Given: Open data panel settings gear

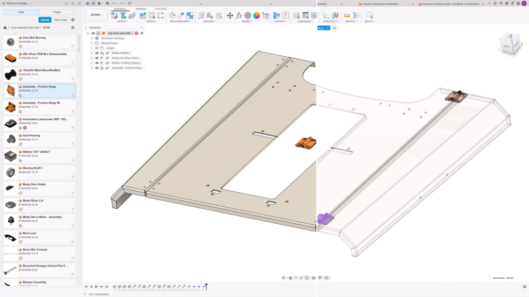Looking at the screenshot, I should tap(73, 20).
